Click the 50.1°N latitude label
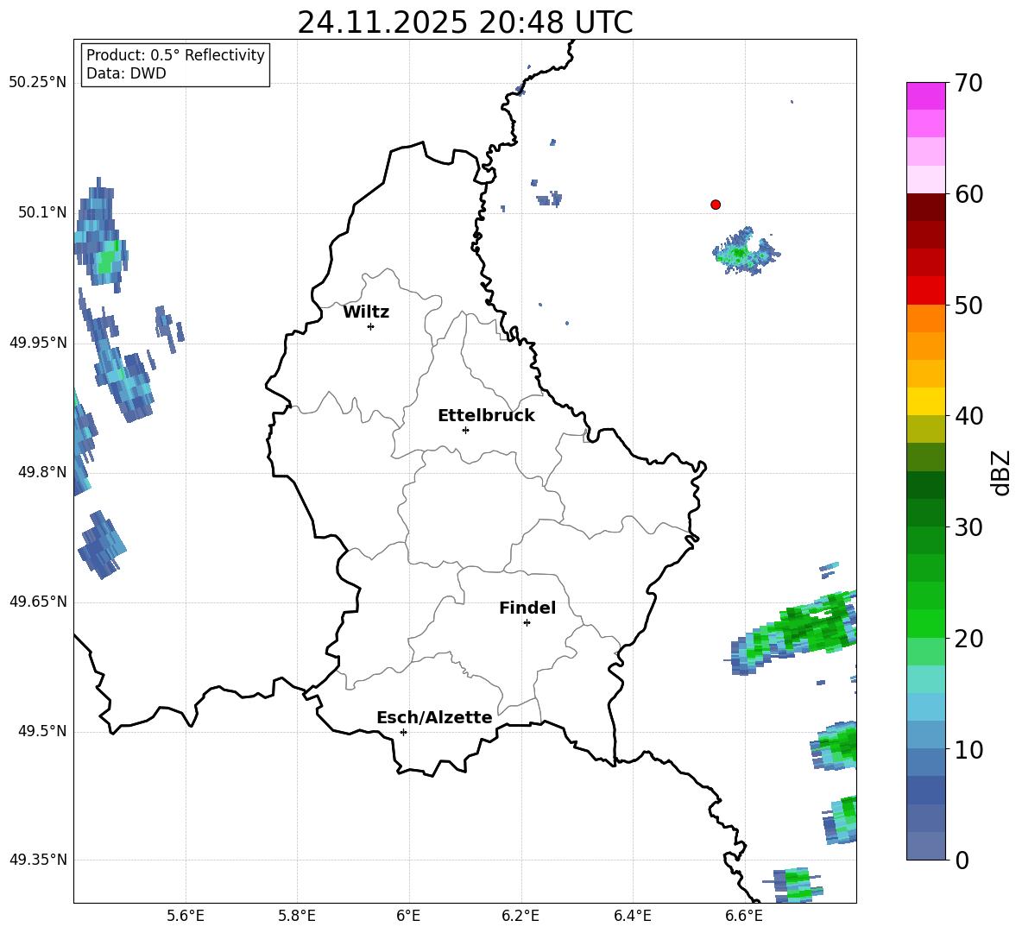1022x933 pixels. click(41, 213)
